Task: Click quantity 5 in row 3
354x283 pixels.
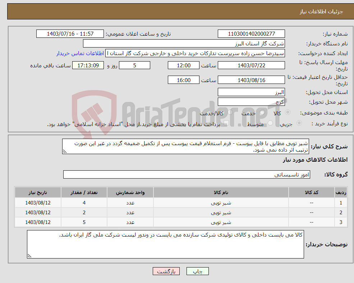Action: (x=84, y=222)
